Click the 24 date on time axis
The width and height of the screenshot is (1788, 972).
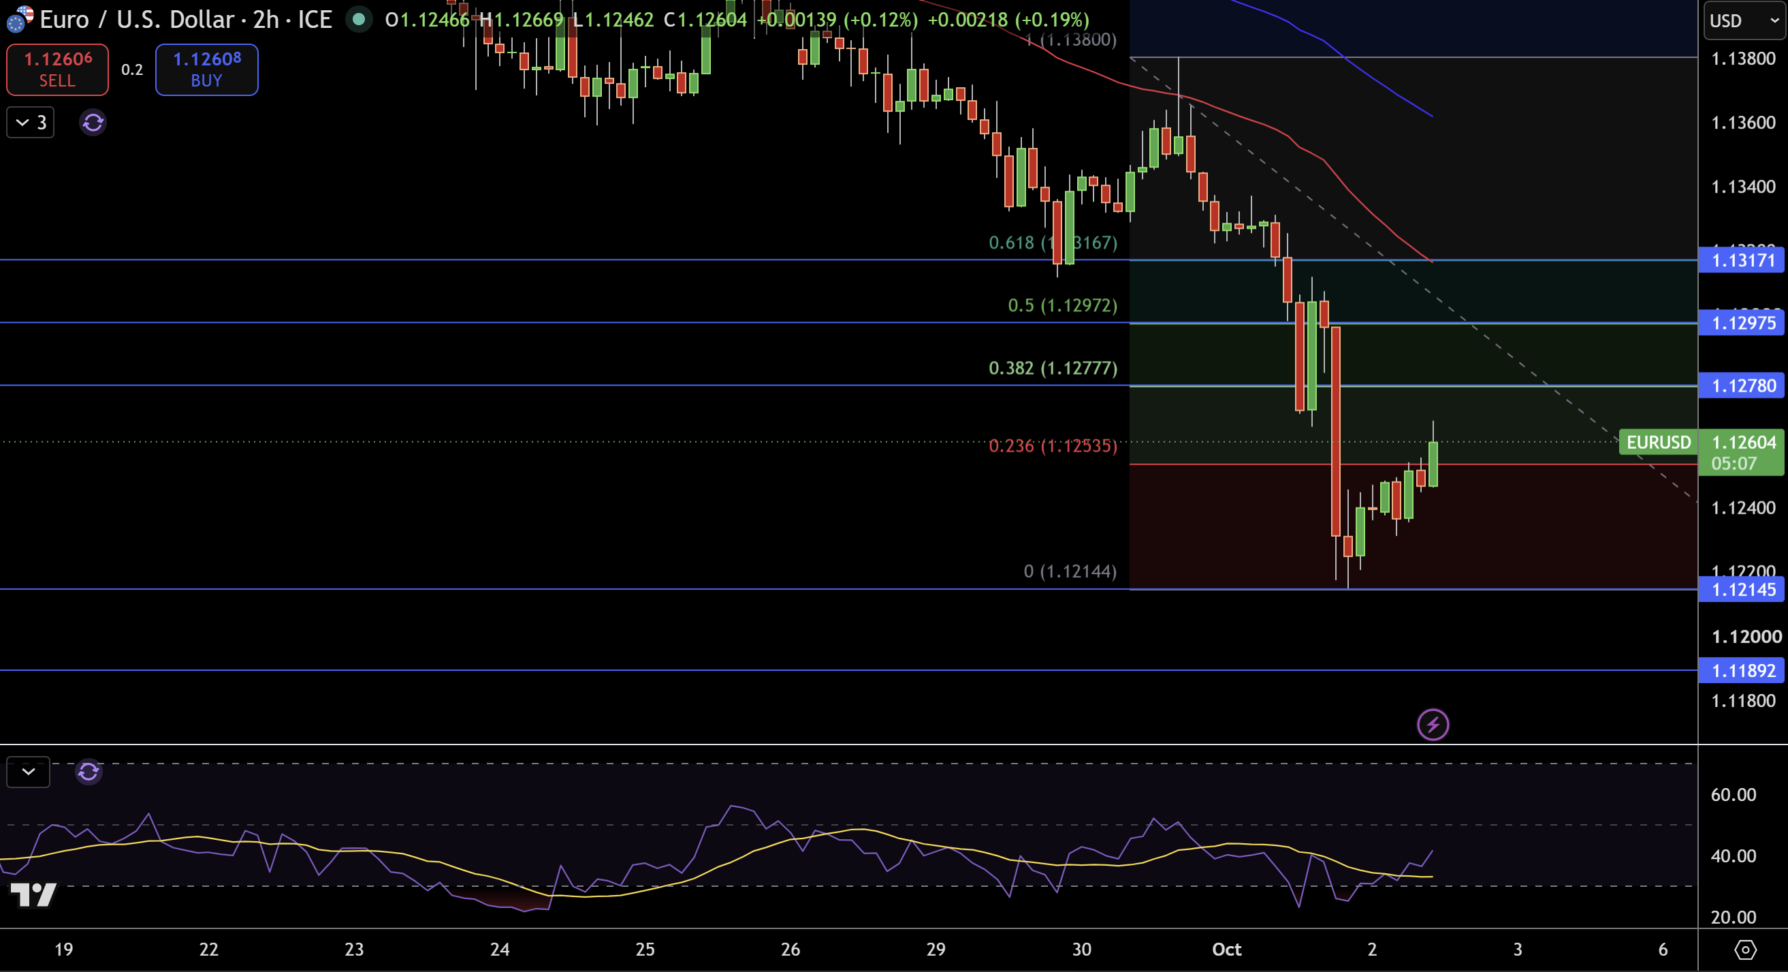500,949
